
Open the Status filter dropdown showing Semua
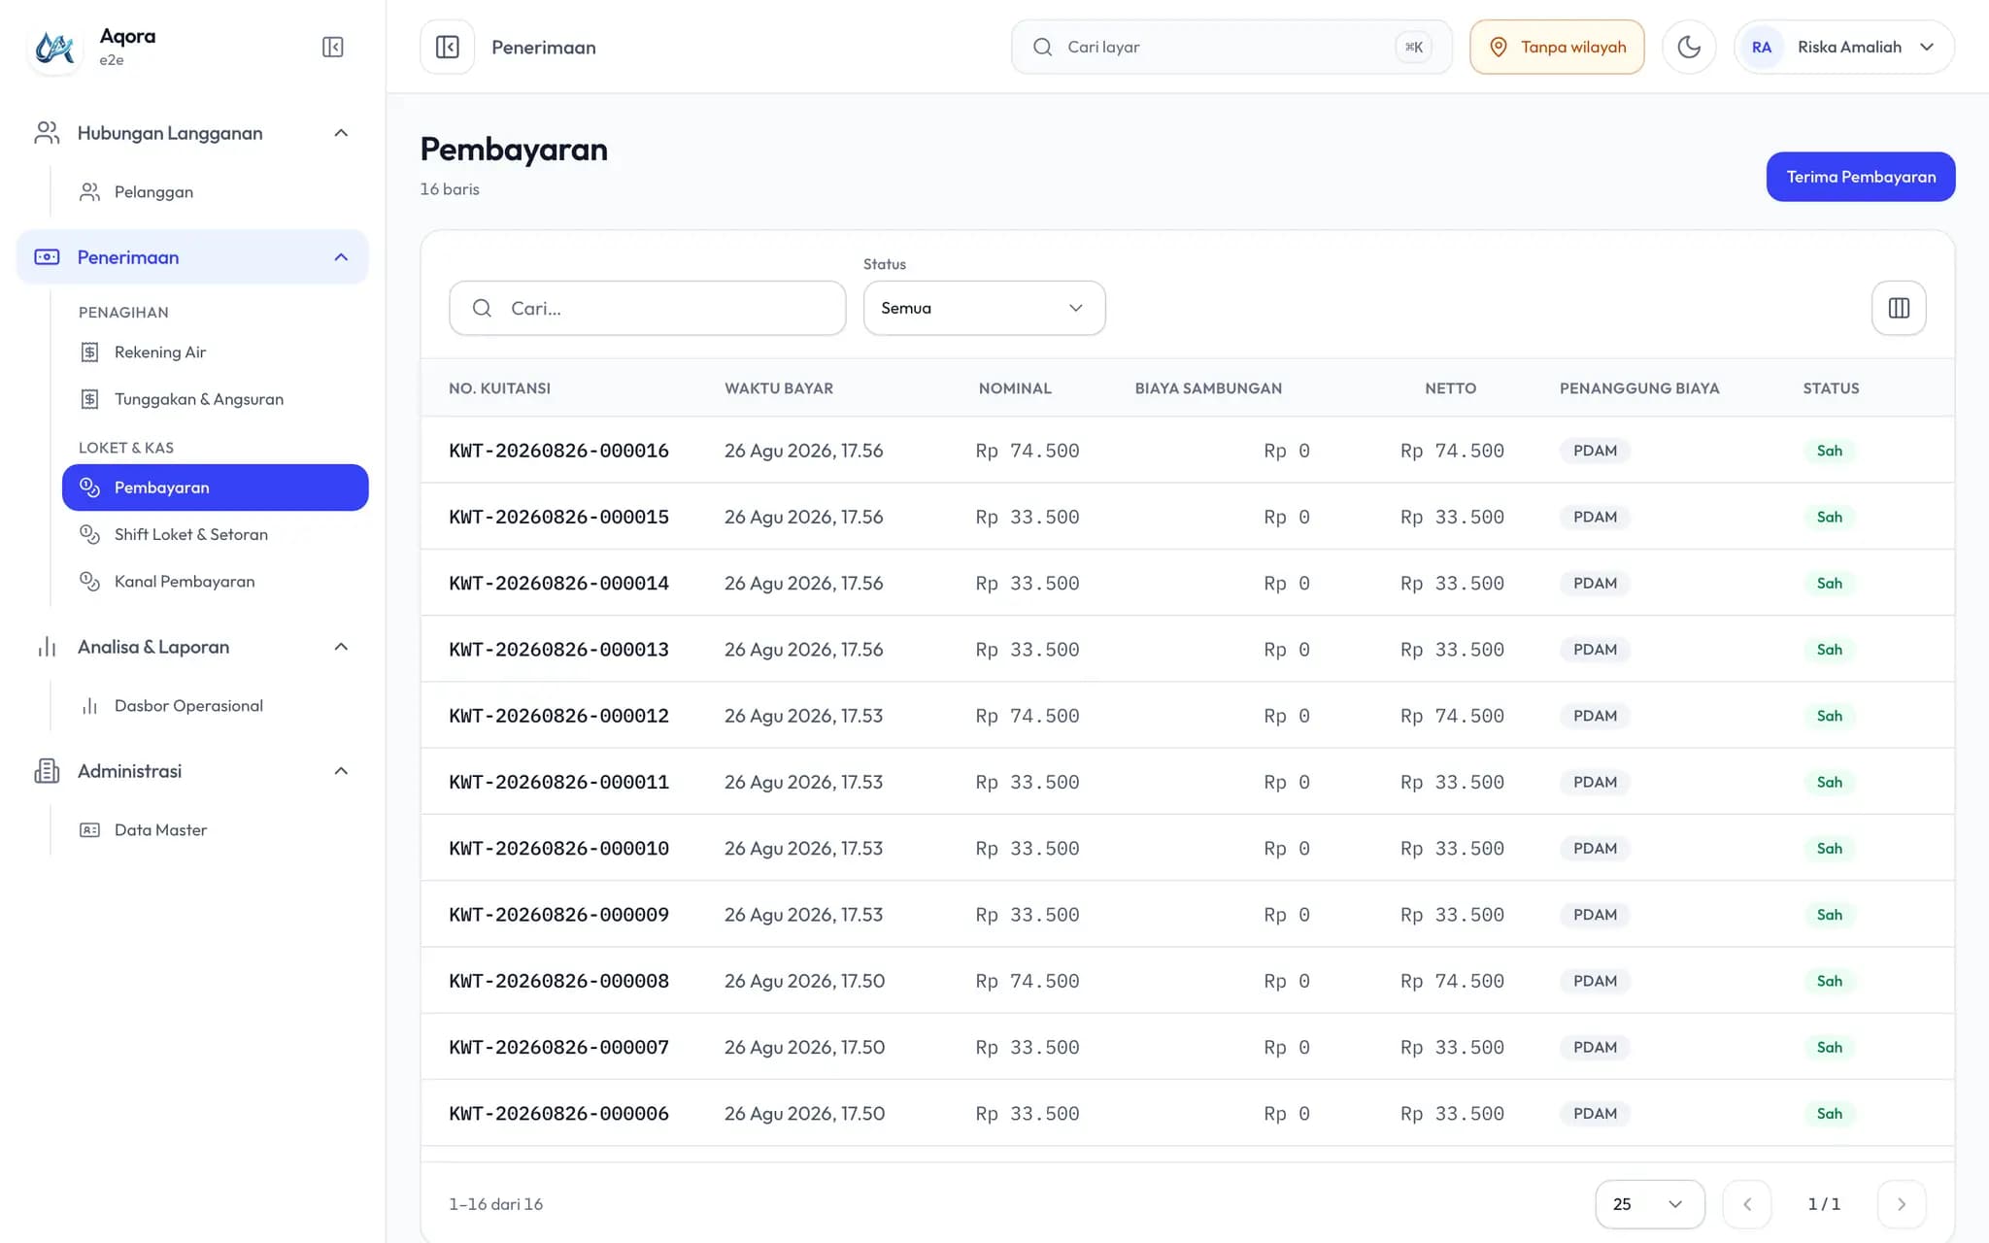(x=984, y=308)
